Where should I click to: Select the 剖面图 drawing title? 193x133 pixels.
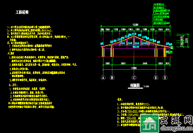(x=135, y=85)
